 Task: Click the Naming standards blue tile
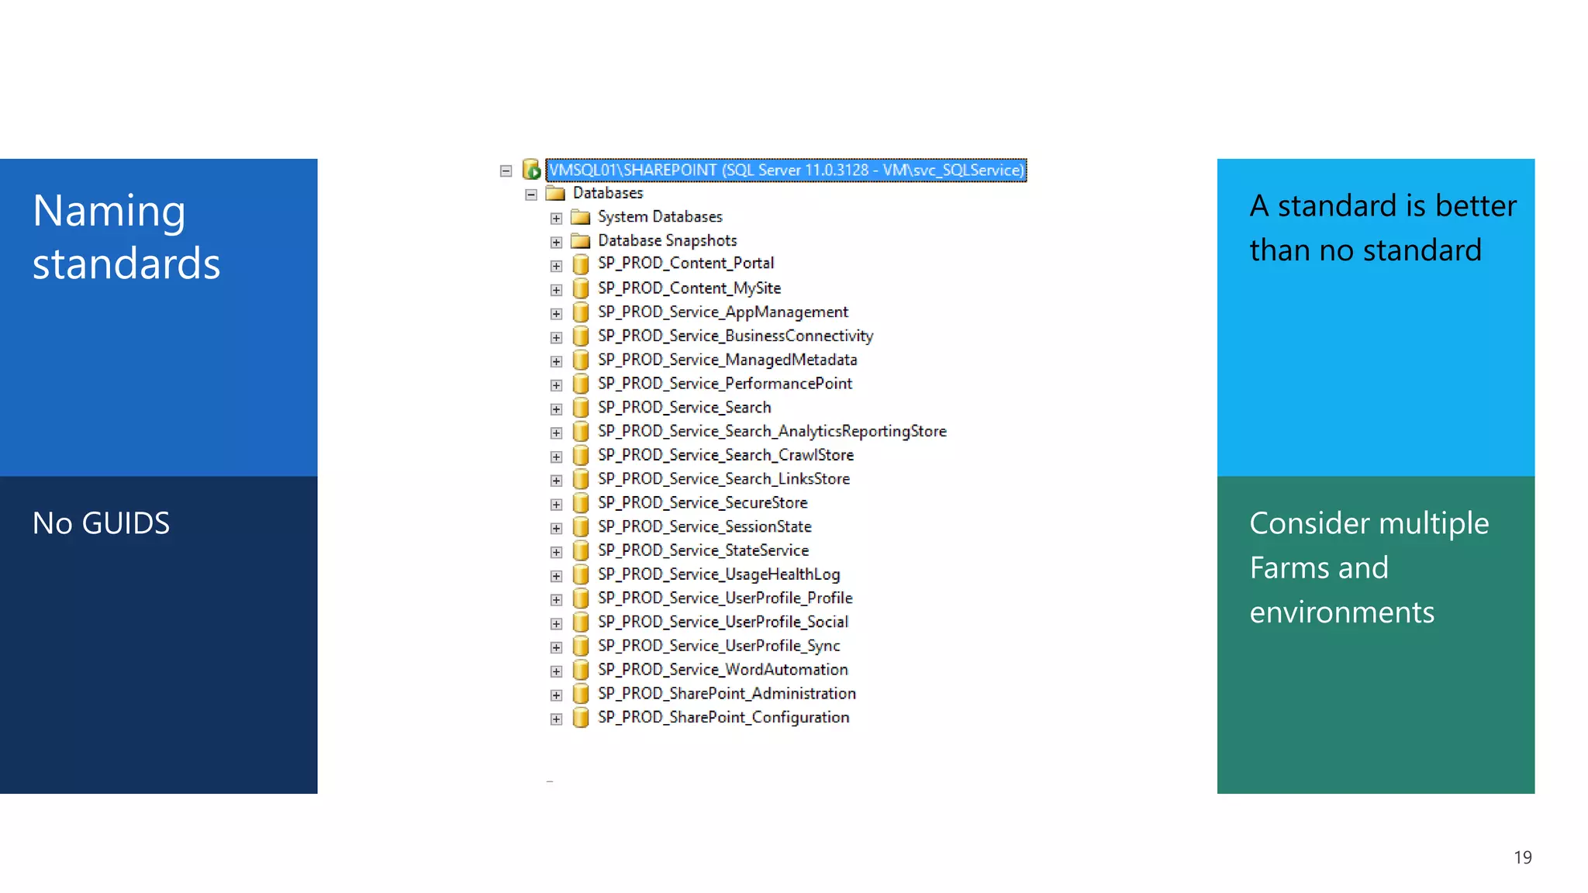(158, 317)
